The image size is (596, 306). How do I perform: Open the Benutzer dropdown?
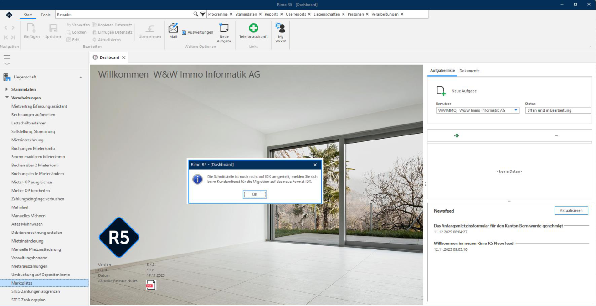pos(516,110)
